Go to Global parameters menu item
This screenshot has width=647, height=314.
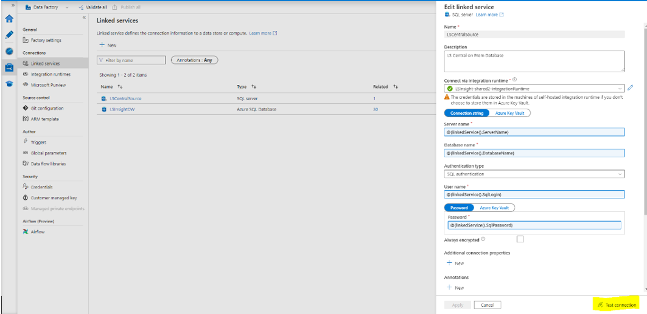click(49, 153)
